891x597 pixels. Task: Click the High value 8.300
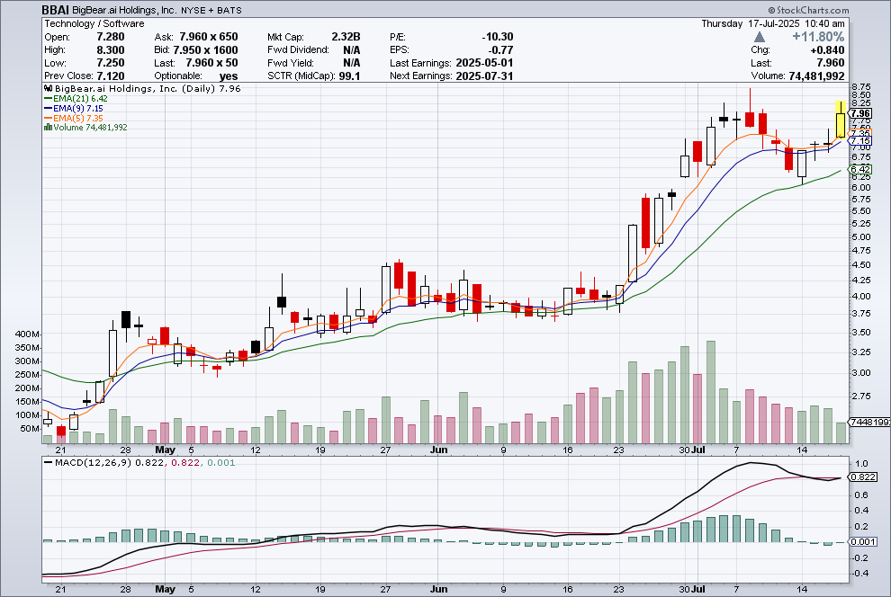tap(111, 50)
